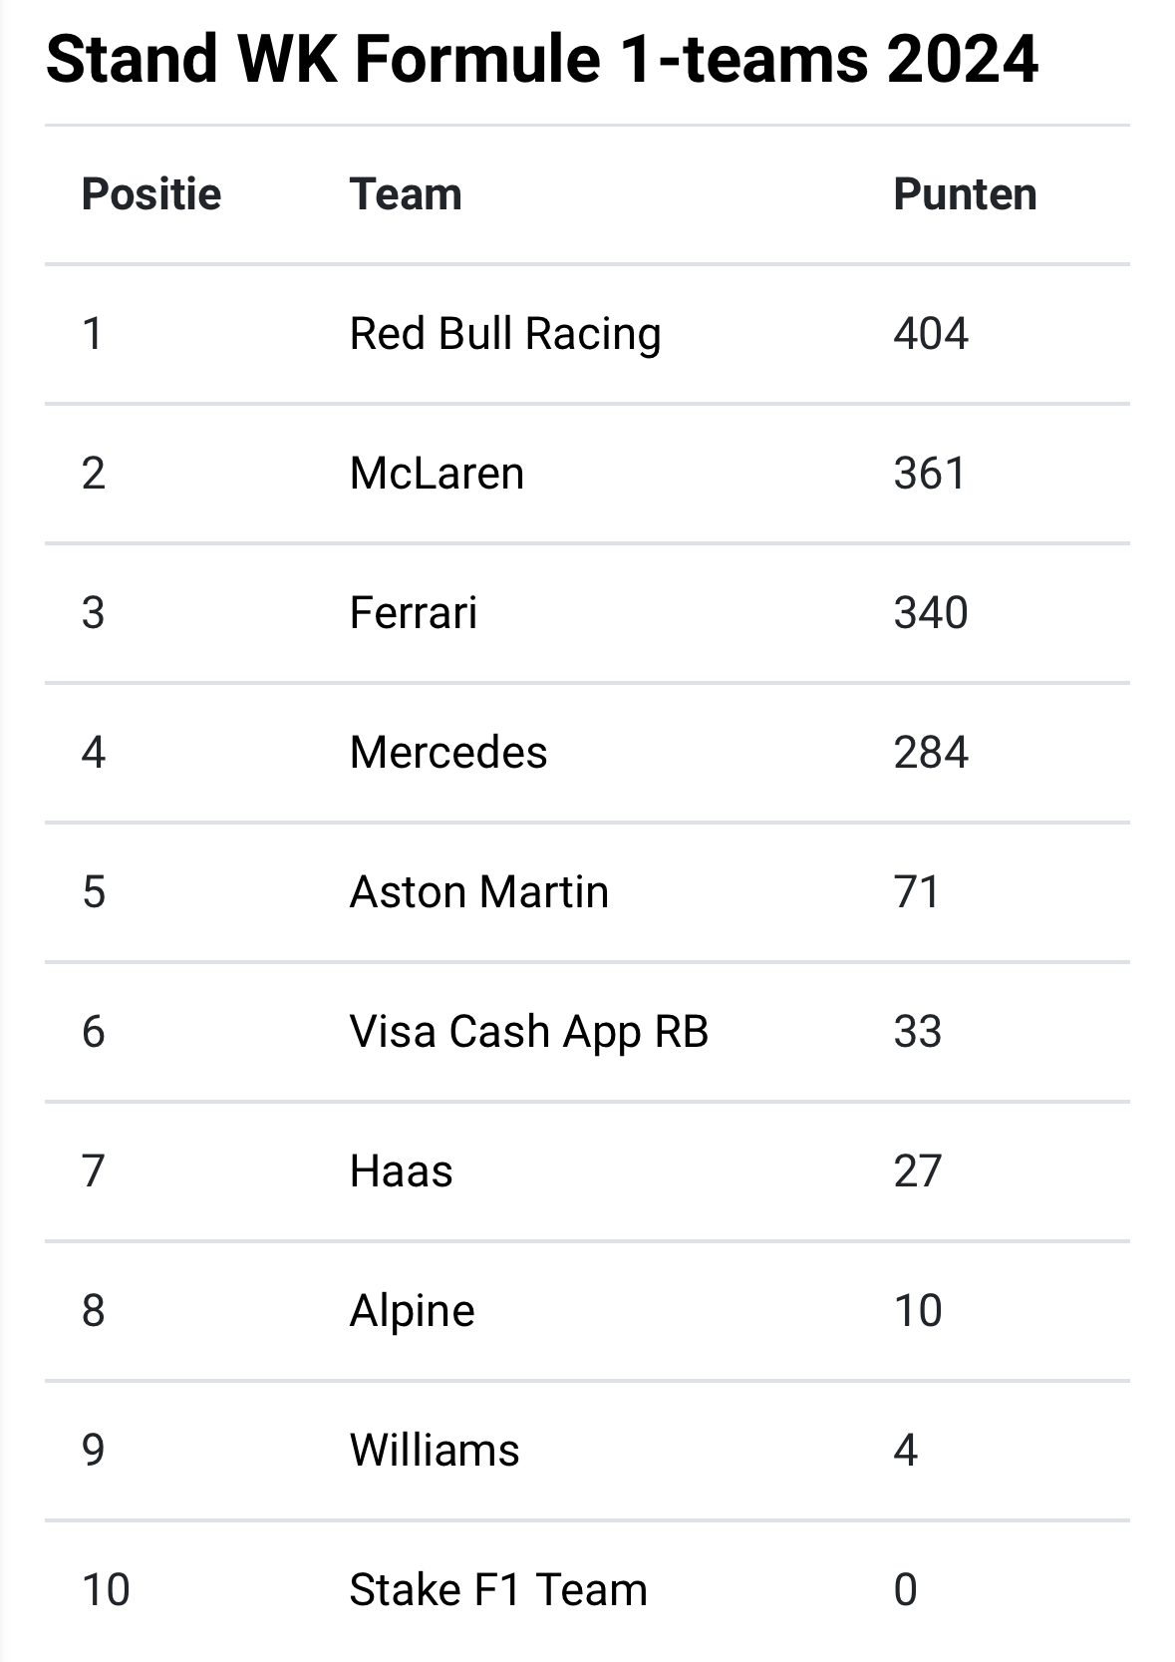Click the 284 points value
This screenshot has width=1175, height=1662.
(931, 752)
